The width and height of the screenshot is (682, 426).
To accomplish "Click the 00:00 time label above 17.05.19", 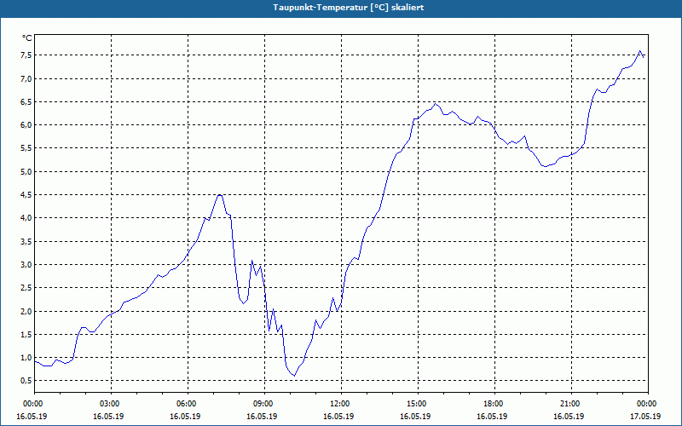I will point(648,404).
